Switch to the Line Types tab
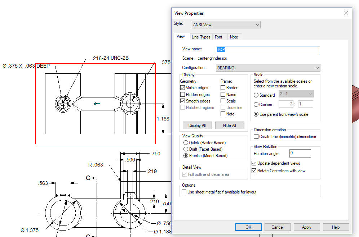This screenshot has height=237, width=359. 201,37
